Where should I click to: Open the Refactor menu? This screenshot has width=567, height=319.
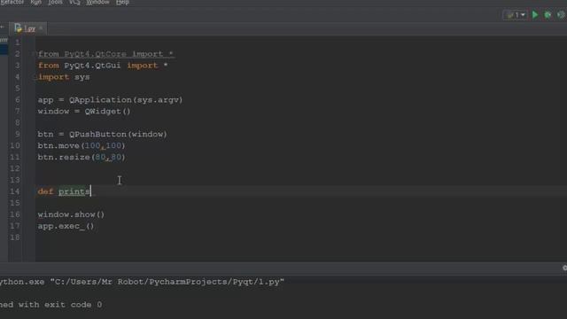(12, 2)
